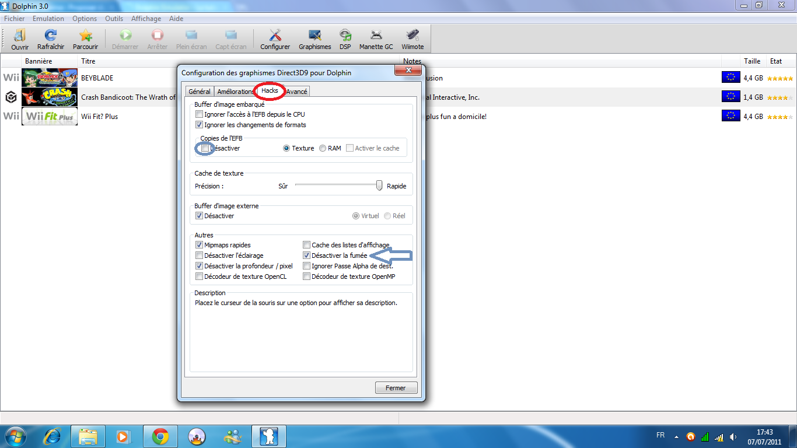Sort list by Titre column header
This screenshot has height=448, width=797.
pos(239,61)
